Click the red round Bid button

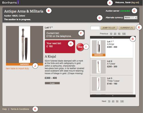(x=80, y=47)
